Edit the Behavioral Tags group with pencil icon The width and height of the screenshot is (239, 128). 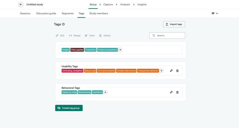[x=171, y=92]
